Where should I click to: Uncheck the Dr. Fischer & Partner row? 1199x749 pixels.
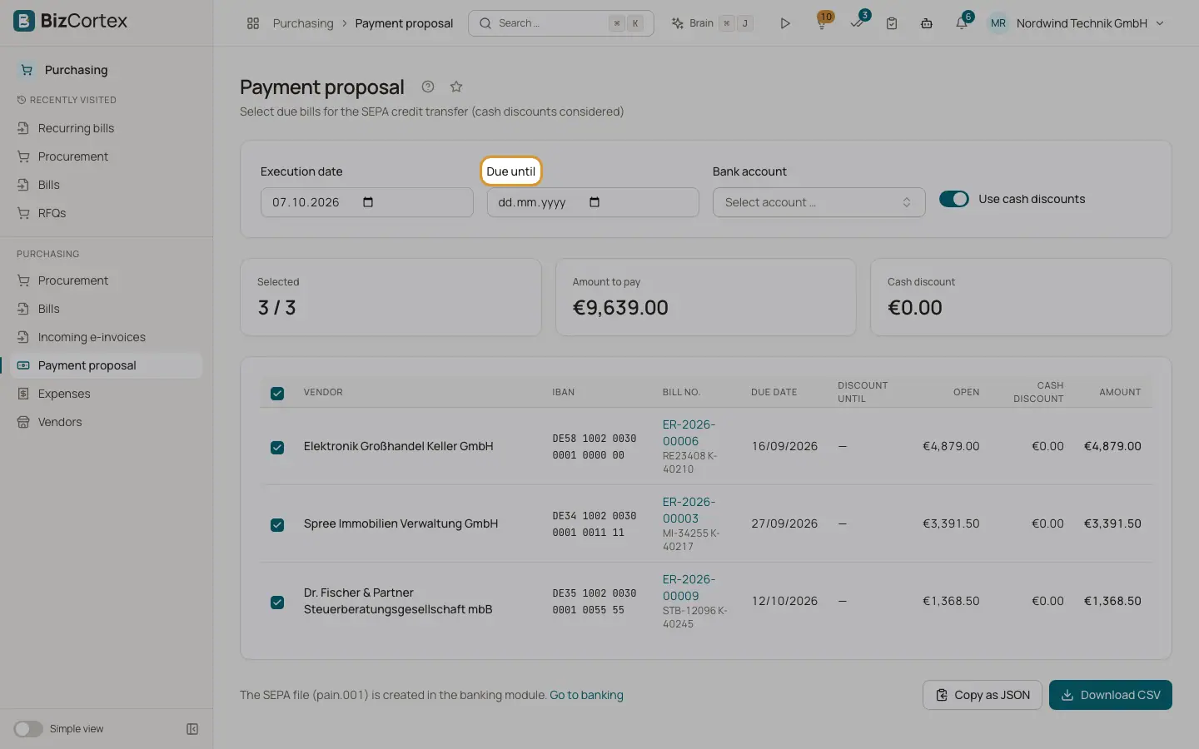click(277, 602)
